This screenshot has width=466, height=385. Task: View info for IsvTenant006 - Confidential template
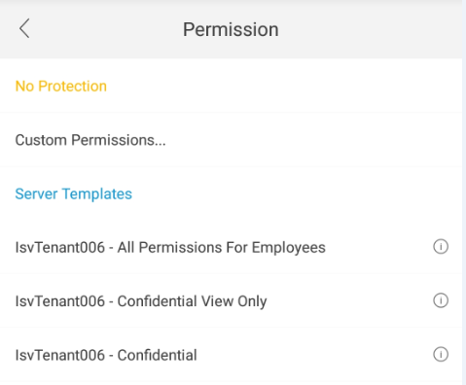click(x=441, y=354)
